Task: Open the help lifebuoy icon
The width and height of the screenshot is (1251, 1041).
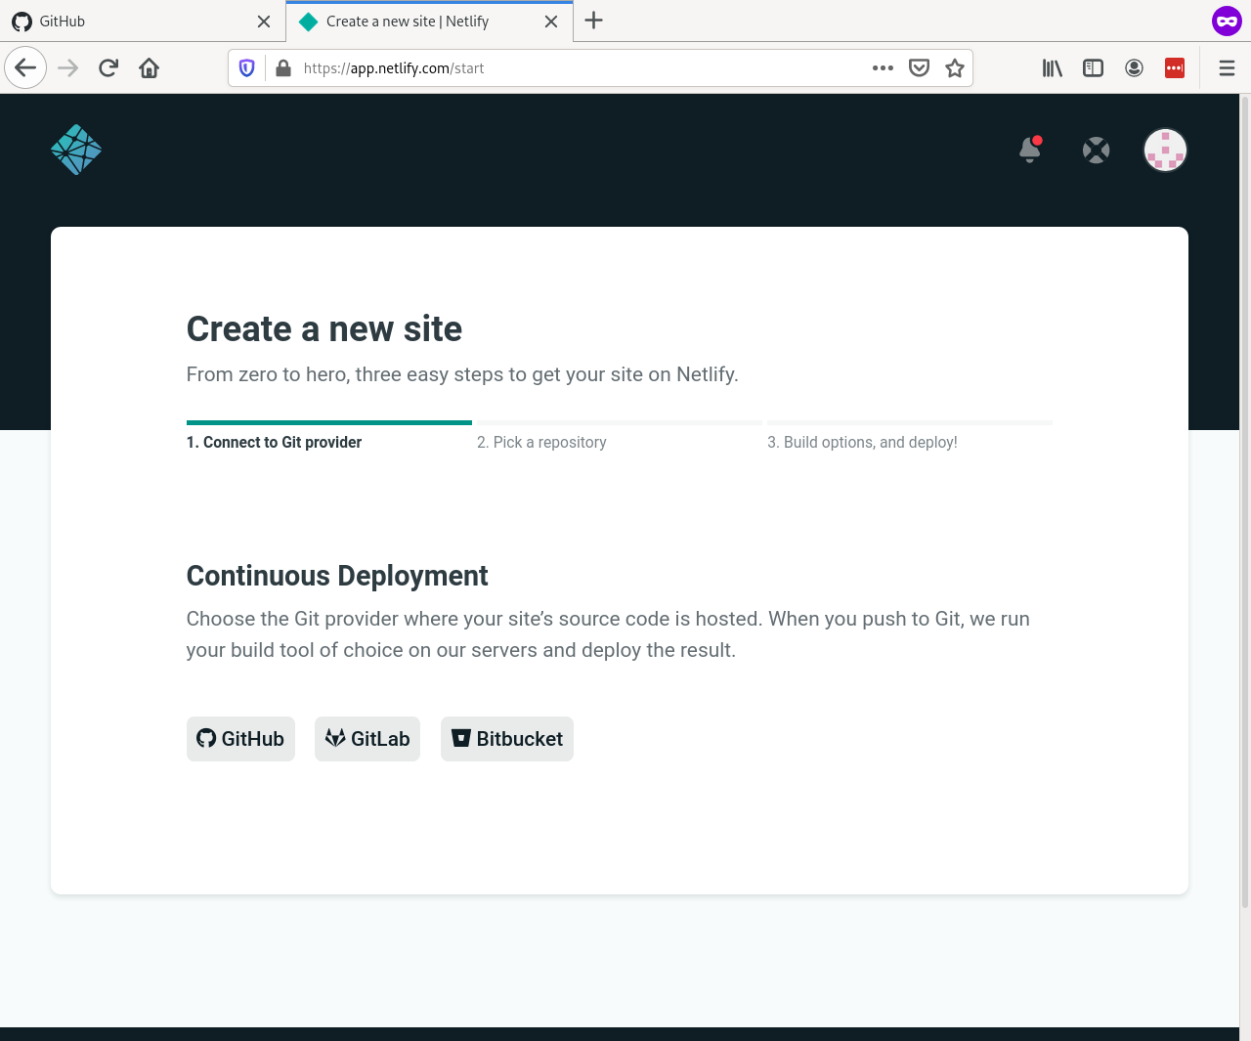Action: click(x=1096, y=151)
